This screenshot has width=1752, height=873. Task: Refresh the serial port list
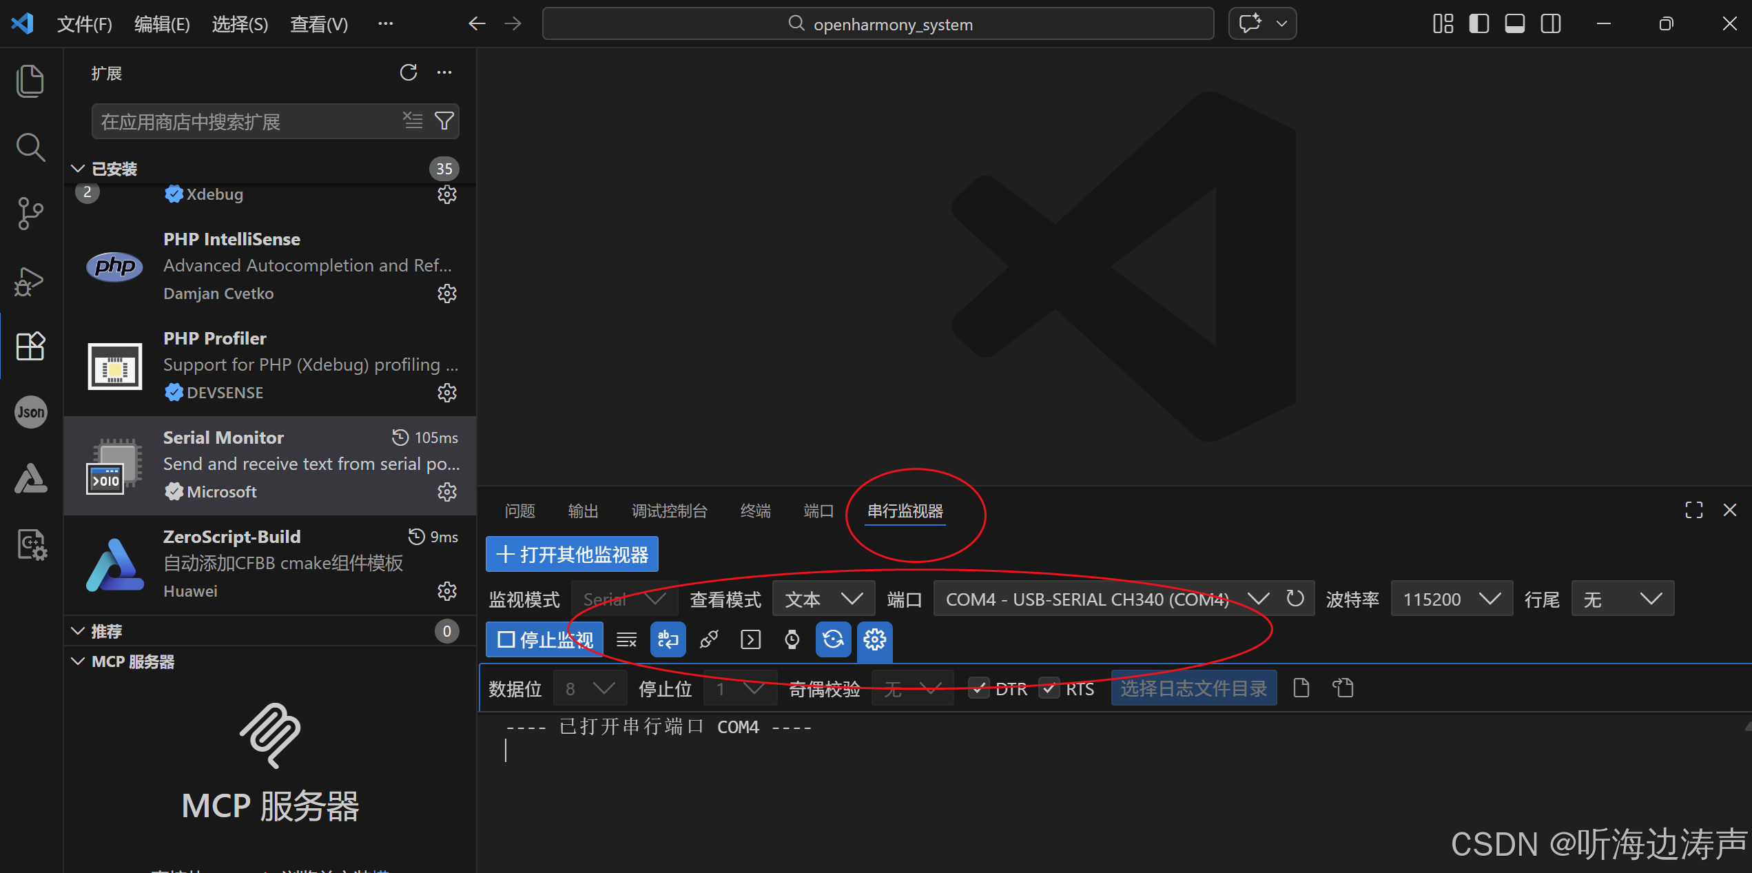(x=1295, y=599)
